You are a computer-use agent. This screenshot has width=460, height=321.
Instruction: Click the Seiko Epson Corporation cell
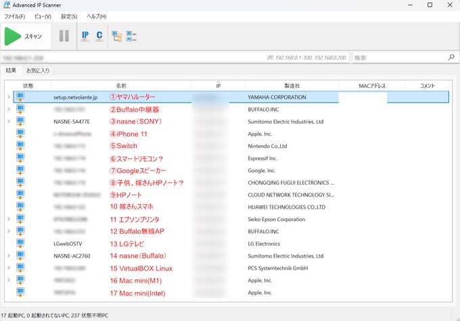277,219
